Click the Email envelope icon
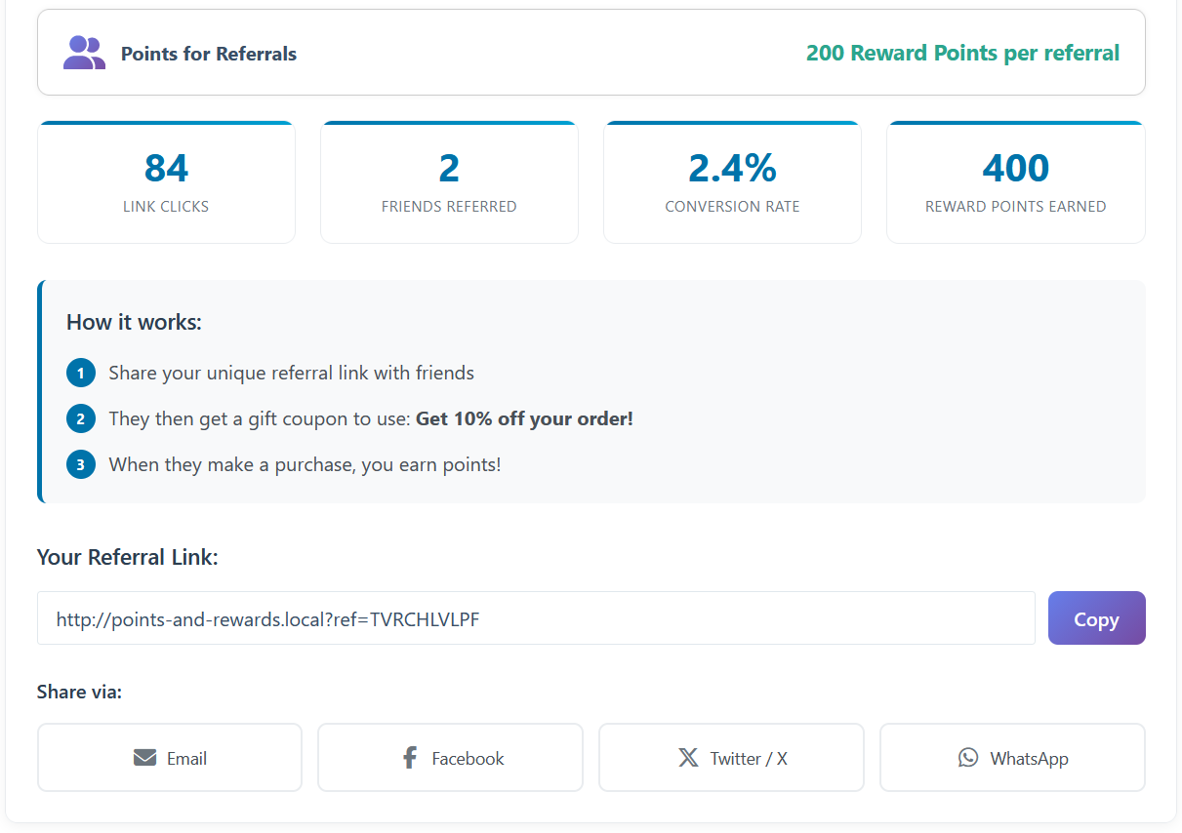The width and height of the screenshot is (1182, 833). (144, 758)
